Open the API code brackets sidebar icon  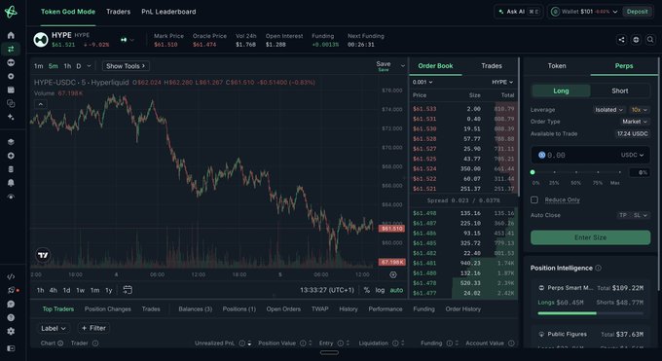point(11,277)
